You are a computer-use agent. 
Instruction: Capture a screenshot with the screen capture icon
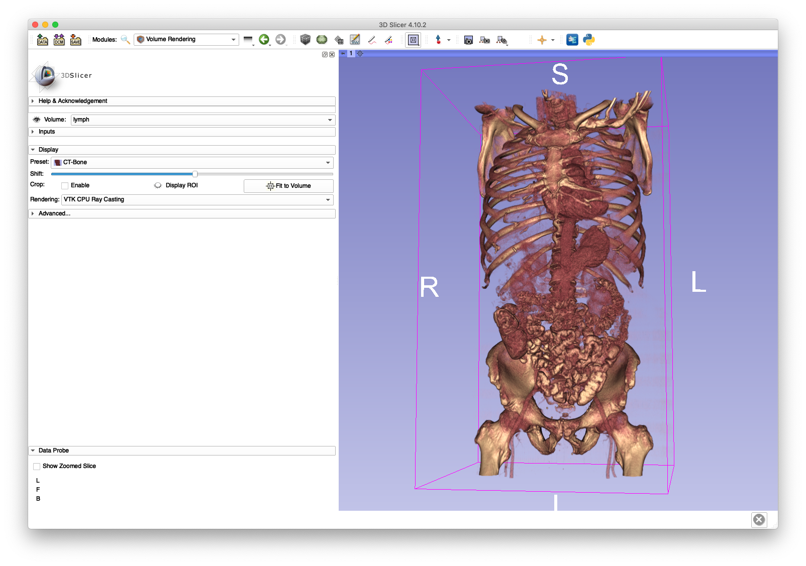point(468,40)
